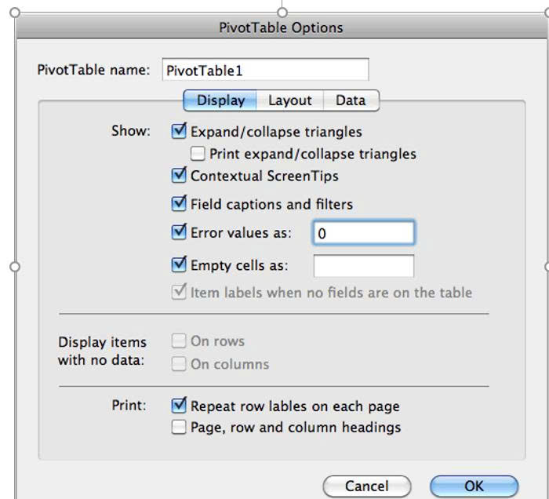Click Item labels when no fields checkbox

point(179,293)
